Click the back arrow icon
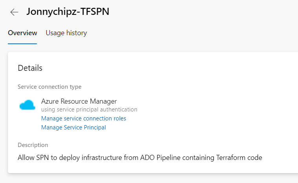Image resolution: width=298 pixels, height=183 pixels. click(15, 12)
